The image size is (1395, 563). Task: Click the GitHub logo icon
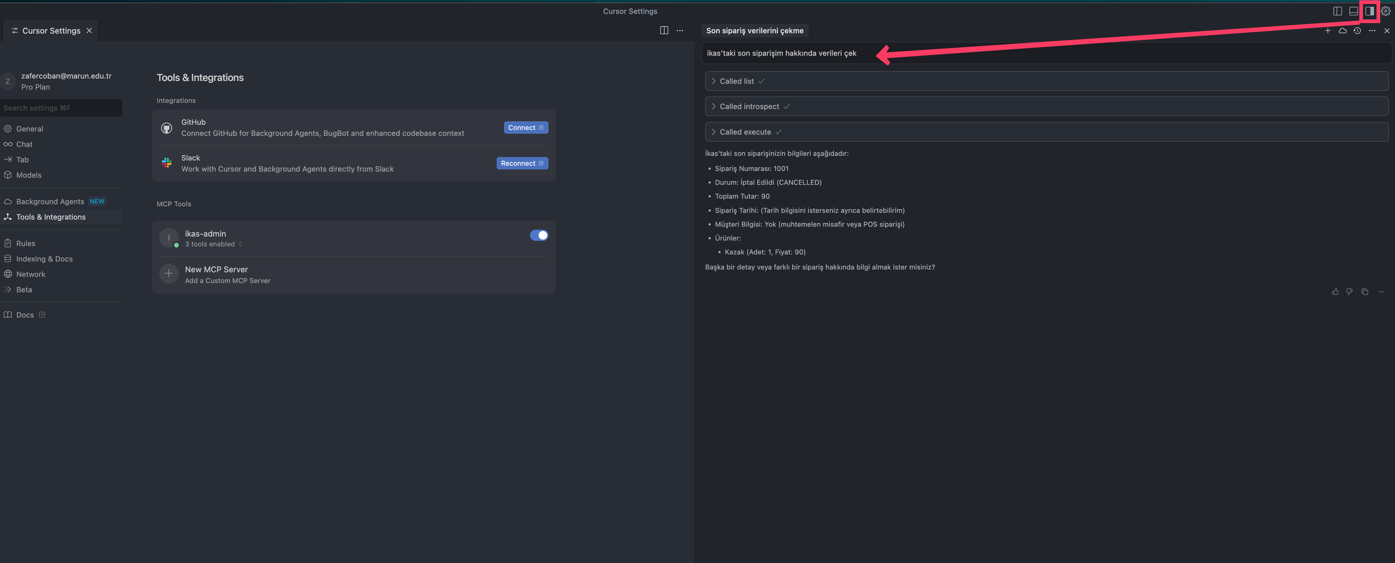point(167,128)
